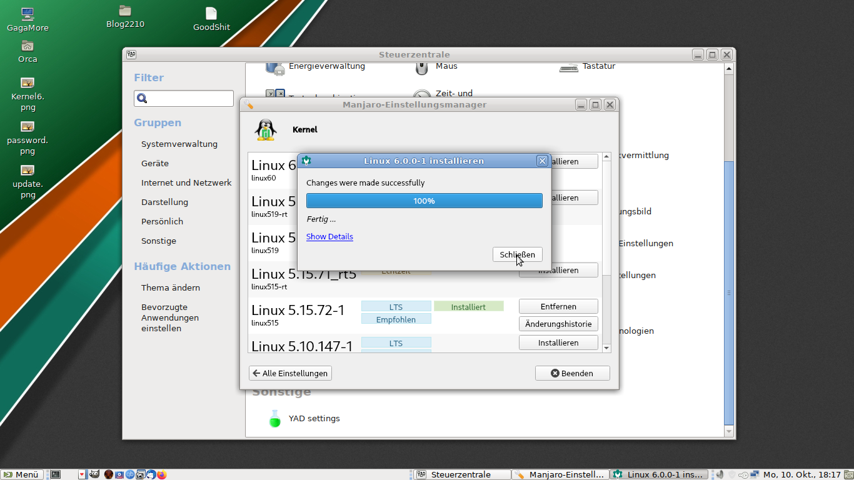This screenshot has width=854, height=480.
Task: Click the key icon in system tray
Action: pyautogui.click(x=743, y=474)
